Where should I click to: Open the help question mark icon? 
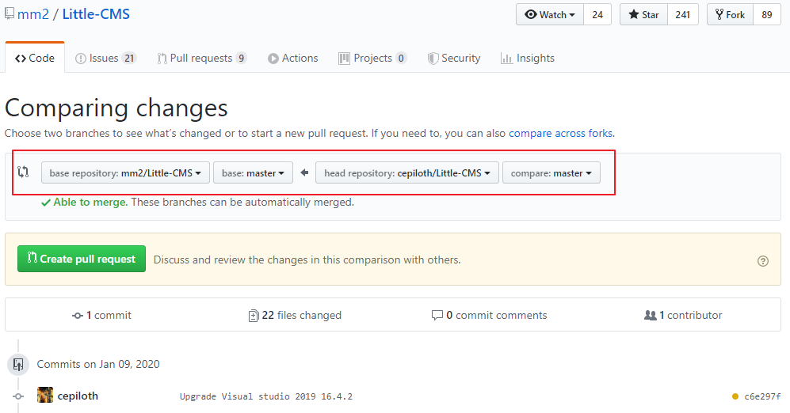(x=763, y=260)
